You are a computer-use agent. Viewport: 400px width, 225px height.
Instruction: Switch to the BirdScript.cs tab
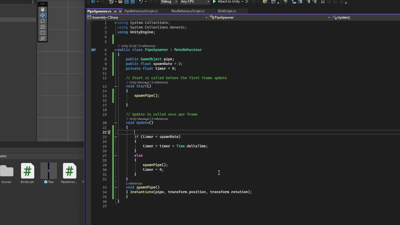227,11
